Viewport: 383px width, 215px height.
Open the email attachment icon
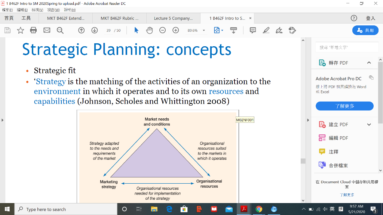(x=46, y=30)
